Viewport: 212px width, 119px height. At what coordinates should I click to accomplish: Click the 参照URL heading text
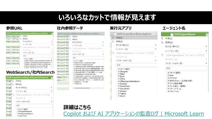point(14,28)
